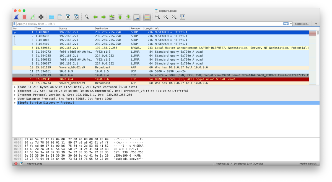
Task: Expand User Datagram Protocol row
Action: tap(15, 99)
